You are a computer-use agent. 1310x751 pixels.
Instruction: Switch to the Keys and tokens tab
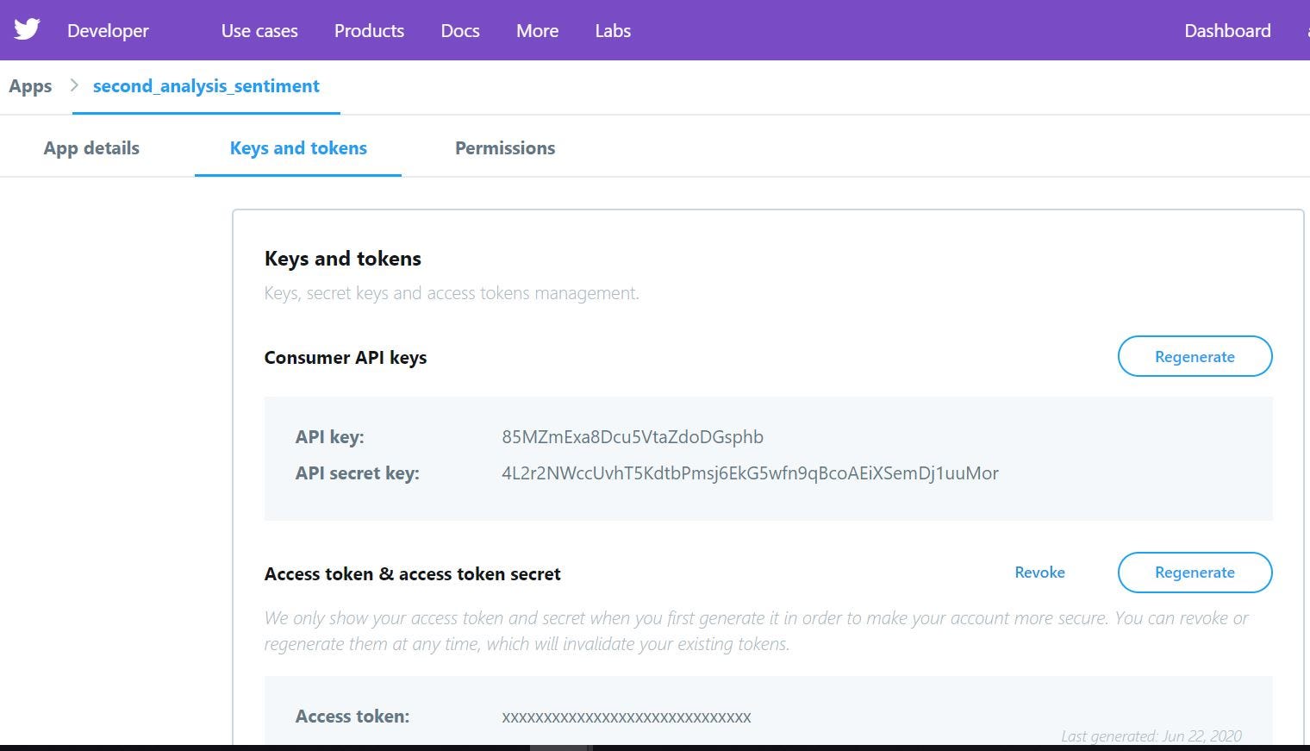(297, 147)
